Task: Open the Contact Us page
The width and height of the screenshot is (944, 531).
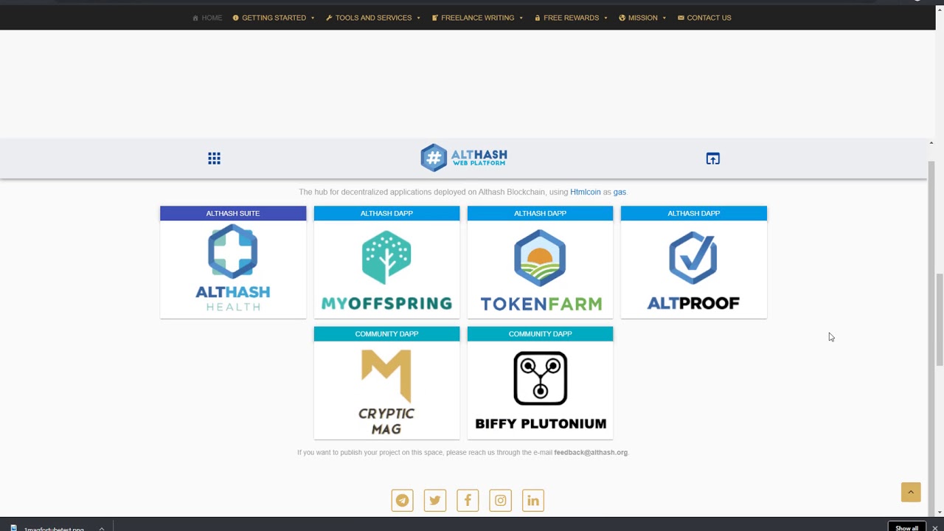Action: [704, 18]
